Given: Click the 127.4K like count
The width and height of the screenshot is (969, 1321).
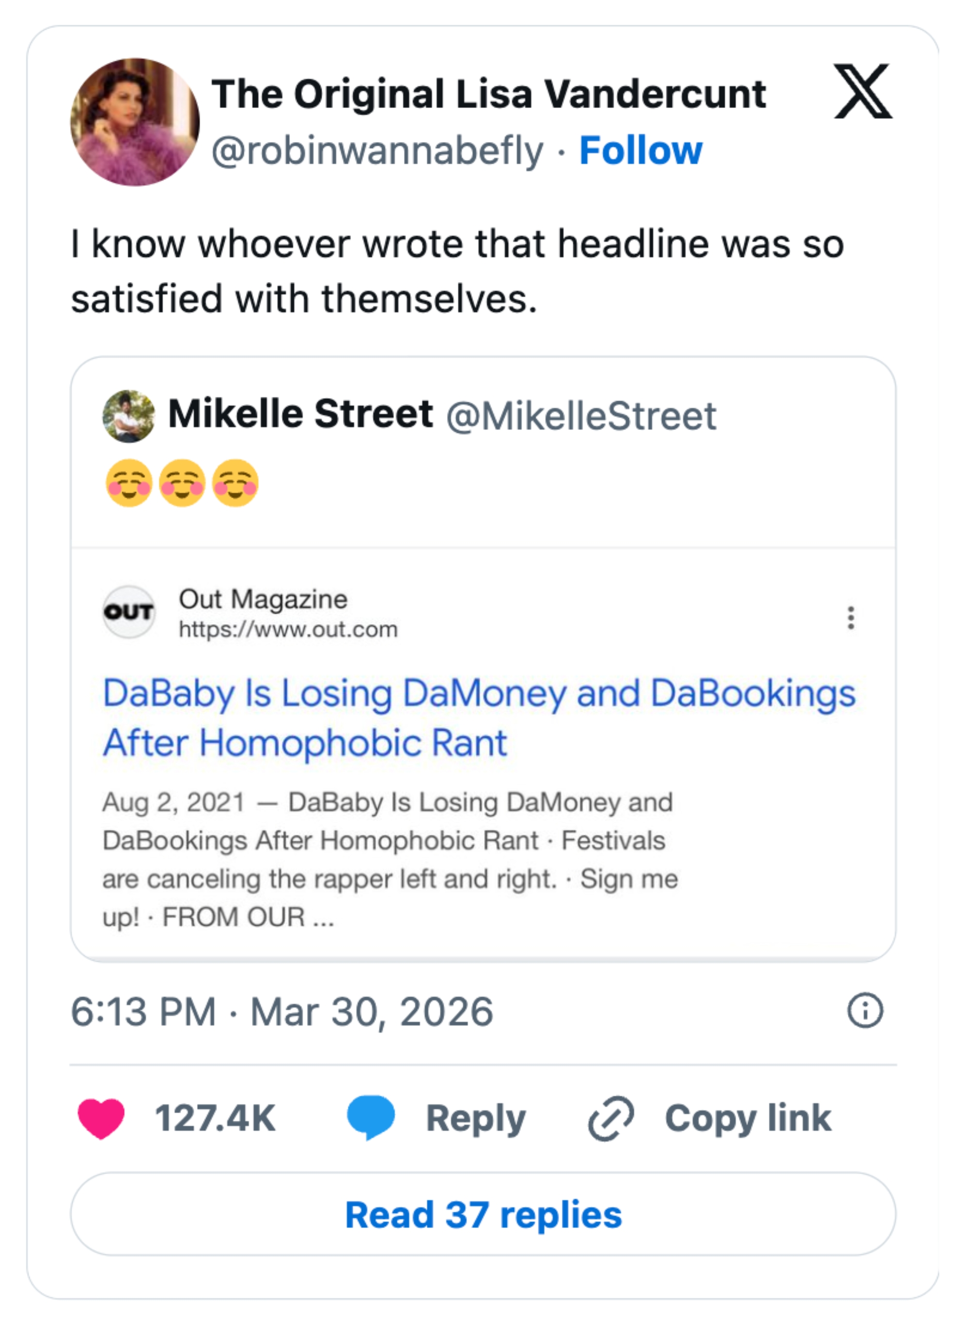Looking at the screenshot, I should (215, 1118).
